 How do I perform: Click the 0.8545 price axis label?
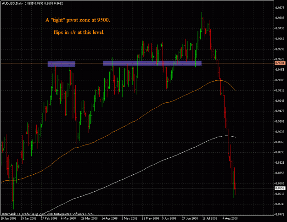[280, 204]
